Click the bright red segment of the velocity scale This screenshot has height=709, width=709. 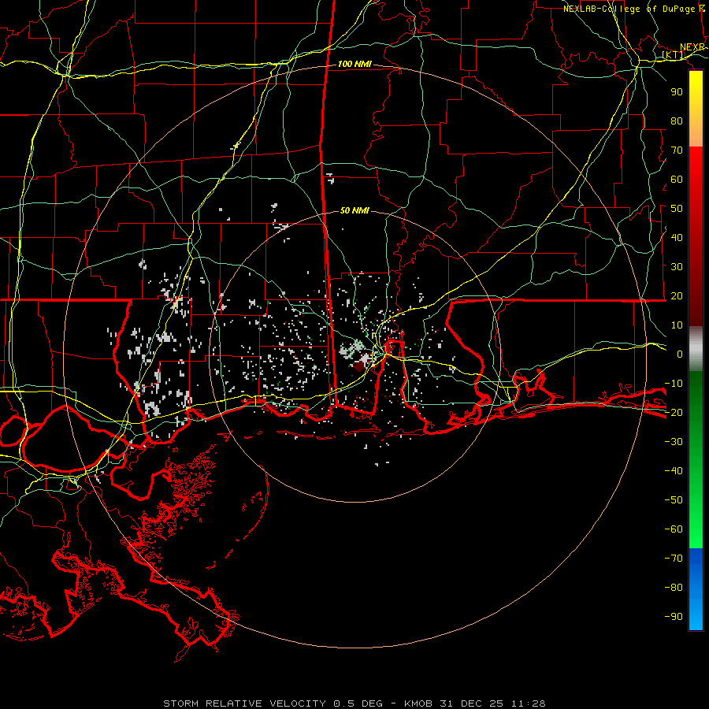696,181
